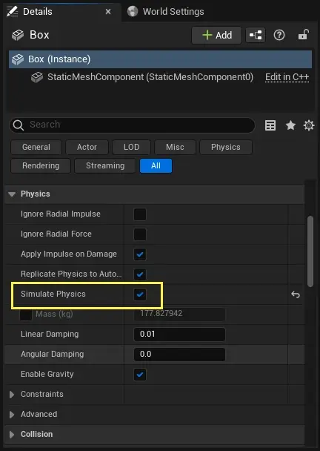
Task: Open Details view options gear icon
Action: (309, 125)
